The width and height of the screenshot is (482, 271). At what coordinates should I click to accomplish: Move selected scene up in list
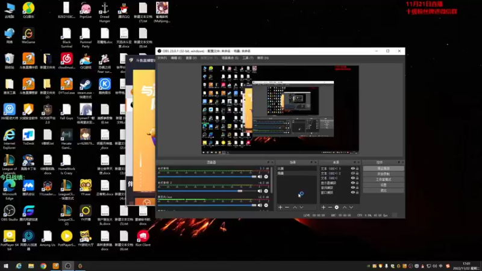coord(295,207)
